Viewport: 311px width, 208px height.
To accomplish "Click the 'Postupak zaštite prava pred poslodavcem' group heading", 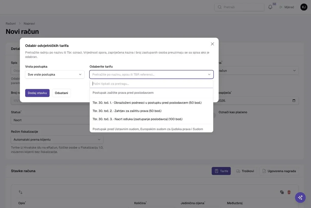I will (123, 93).
